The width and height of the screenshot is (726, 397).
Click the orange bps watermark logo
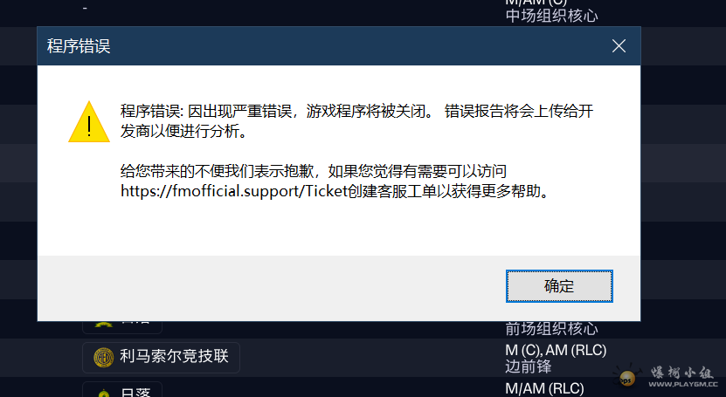point(626,379)
